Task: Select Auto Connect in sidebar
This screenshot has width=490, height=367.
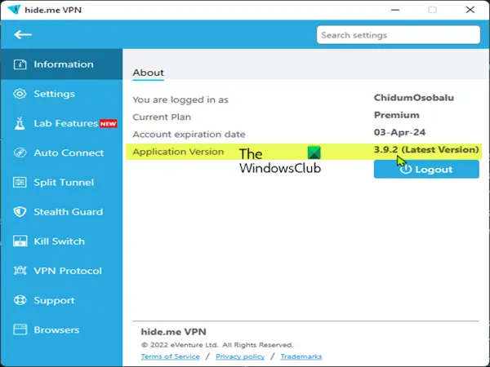Action: [61, 153]
